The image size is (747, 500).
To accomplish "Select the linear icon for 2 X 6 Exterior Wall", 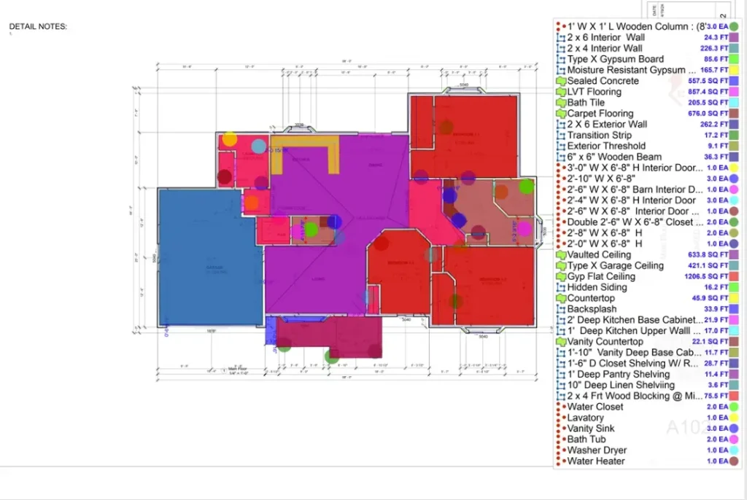I will [x=561, y=125].
